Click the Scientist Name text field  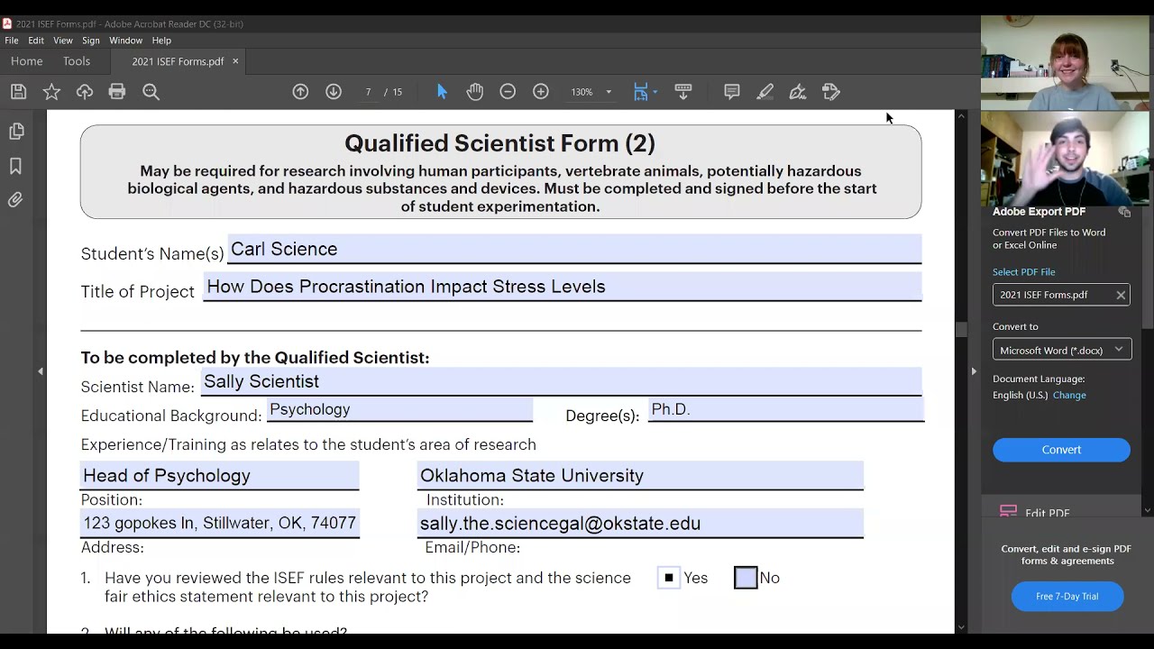tap(559, 382)
